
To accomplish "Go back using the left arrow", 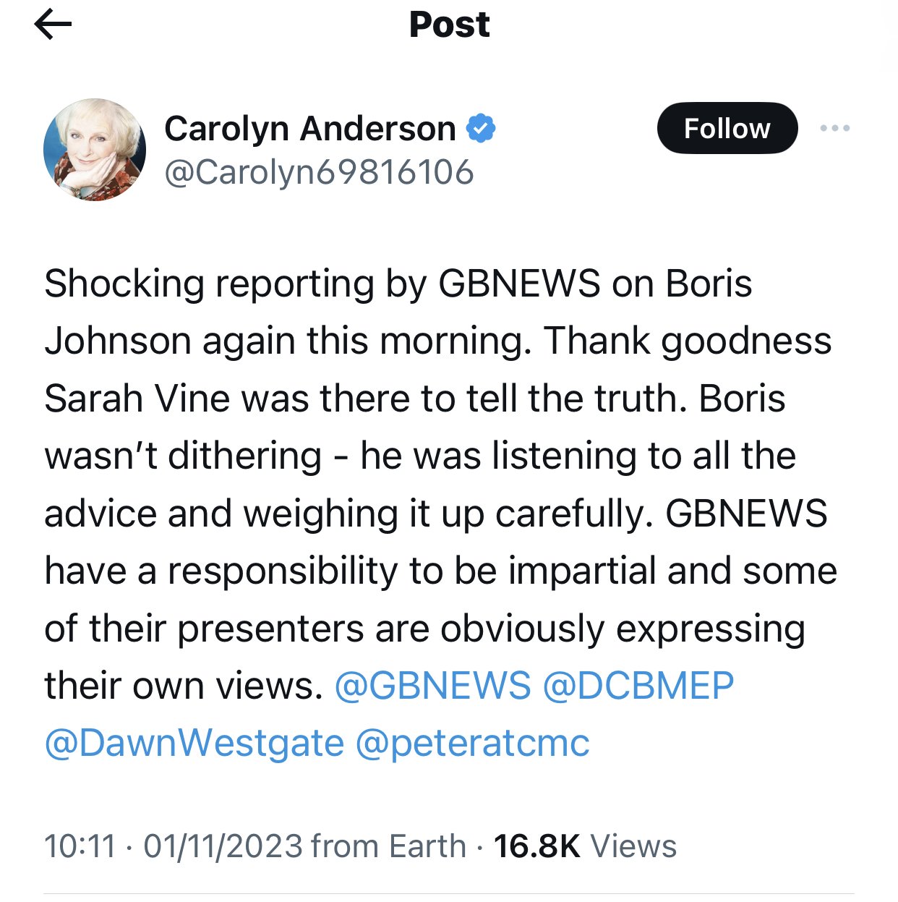I will point(53,25).
